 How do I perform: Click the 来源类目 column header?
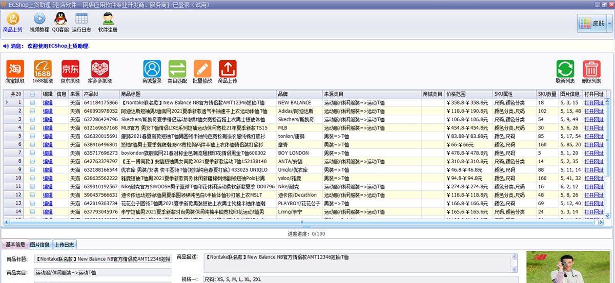(x=372, y=94)
